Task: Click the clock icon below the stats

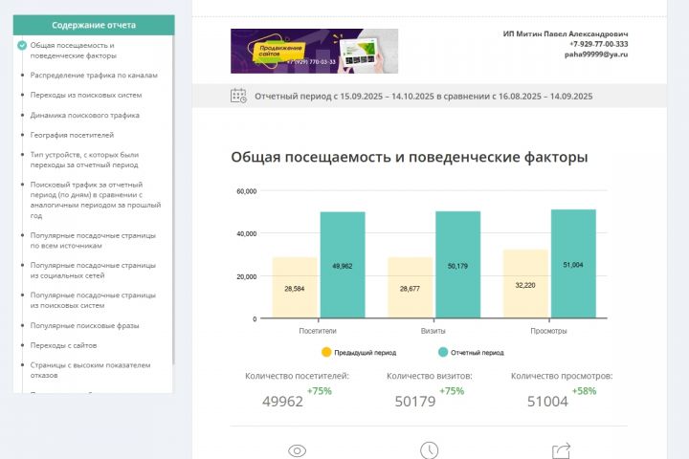Action: tap(430, 450)
